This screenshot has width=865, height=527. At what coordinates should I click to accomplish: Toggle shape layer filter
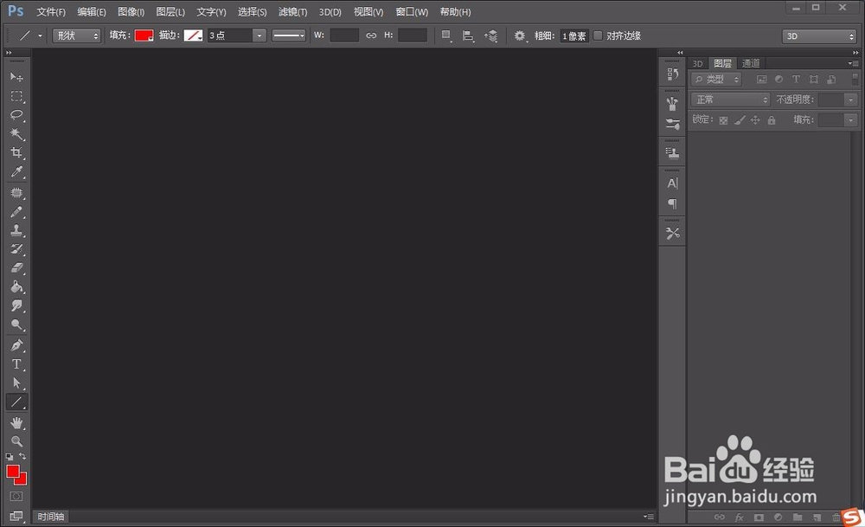[x=814, y=80]
